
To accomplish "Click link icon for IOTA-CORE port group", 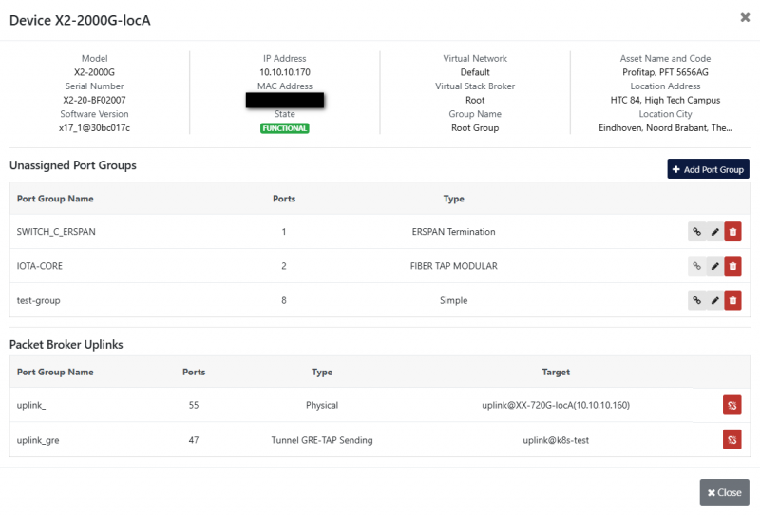I will (x=696, y=266).
